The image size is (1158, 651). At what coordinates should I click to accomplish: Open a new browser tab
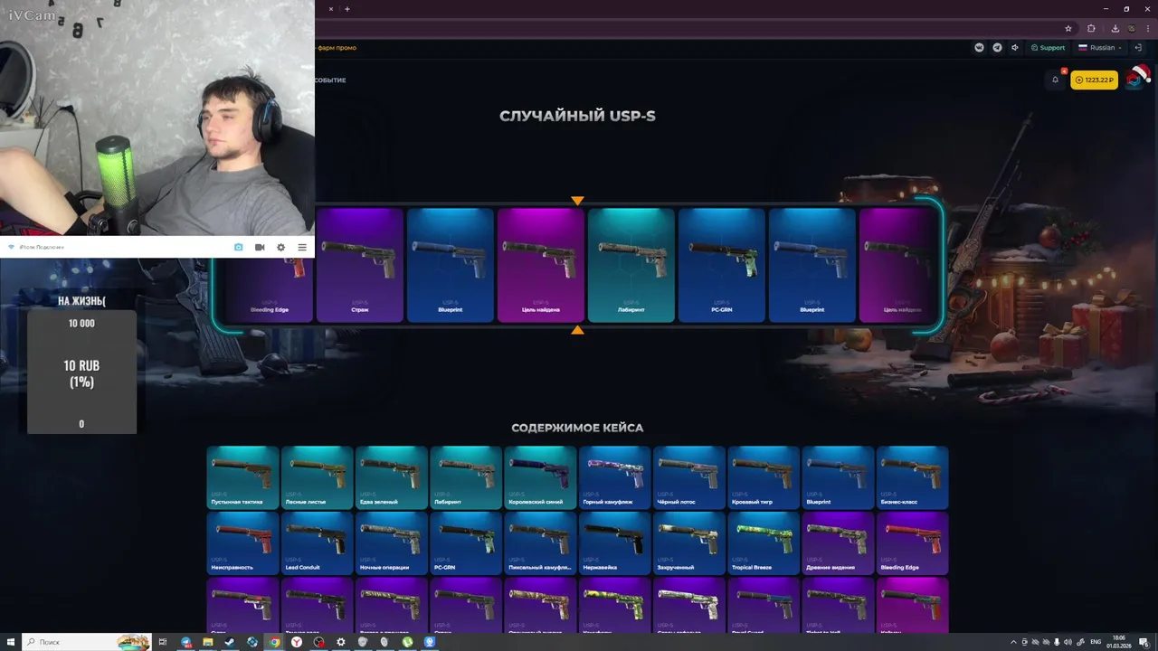tap(347, 9)
